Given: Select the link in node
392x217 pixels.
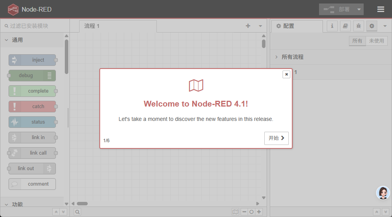Looking at the screenshot, I should coord(32,137).
